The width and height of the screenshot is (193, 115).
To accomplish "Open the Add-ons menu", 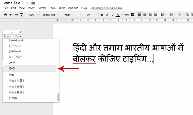I will [x=73, y=8].
